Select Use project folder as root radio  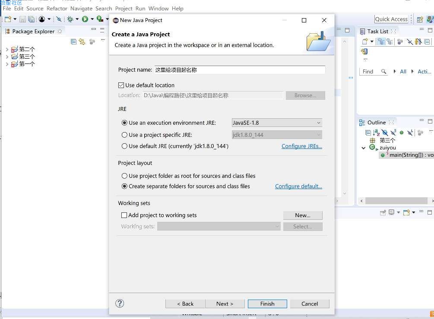pyautogui.click(x=124, y=176)
